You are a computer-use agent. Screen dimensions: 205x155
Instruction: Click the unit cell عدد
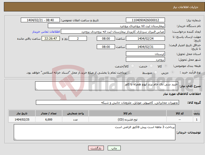pyautogui.click(x=75, y=119)
